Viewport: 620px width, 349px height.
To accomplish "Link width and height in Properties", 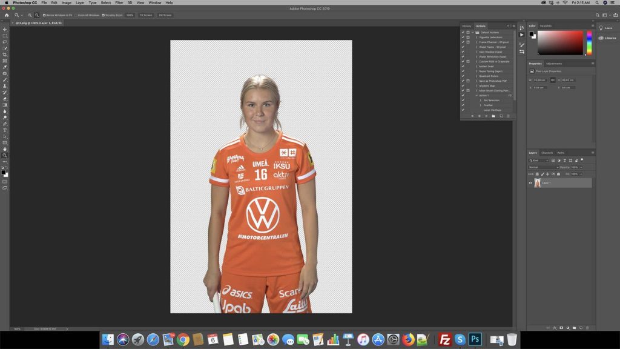I will pos(552,80).
